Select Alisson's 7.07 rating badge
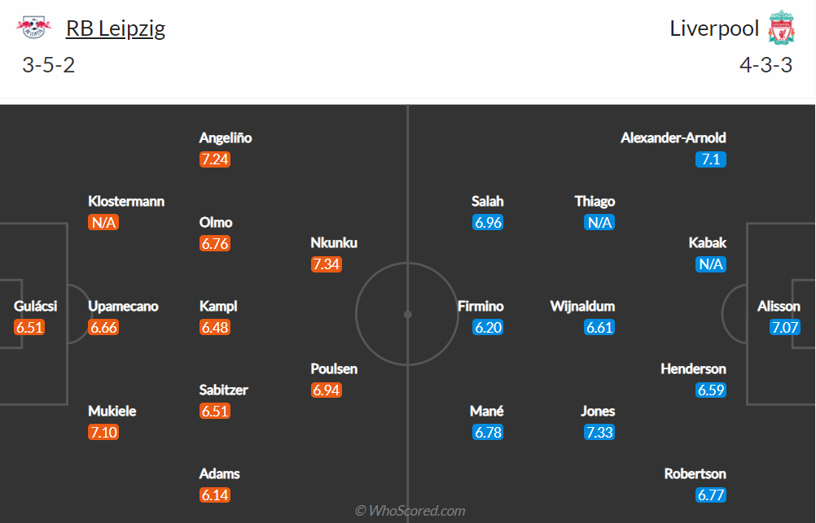 click(785, 327)
